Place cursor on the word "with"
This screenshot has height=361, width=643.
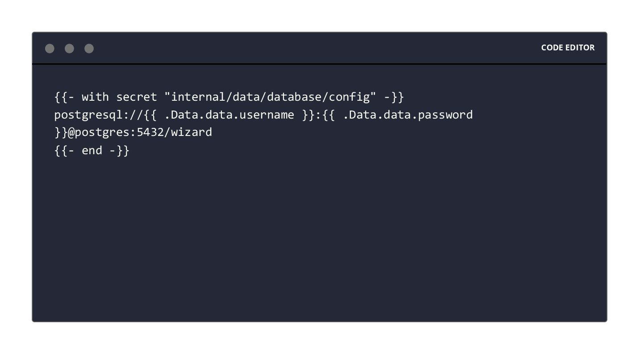95,97
